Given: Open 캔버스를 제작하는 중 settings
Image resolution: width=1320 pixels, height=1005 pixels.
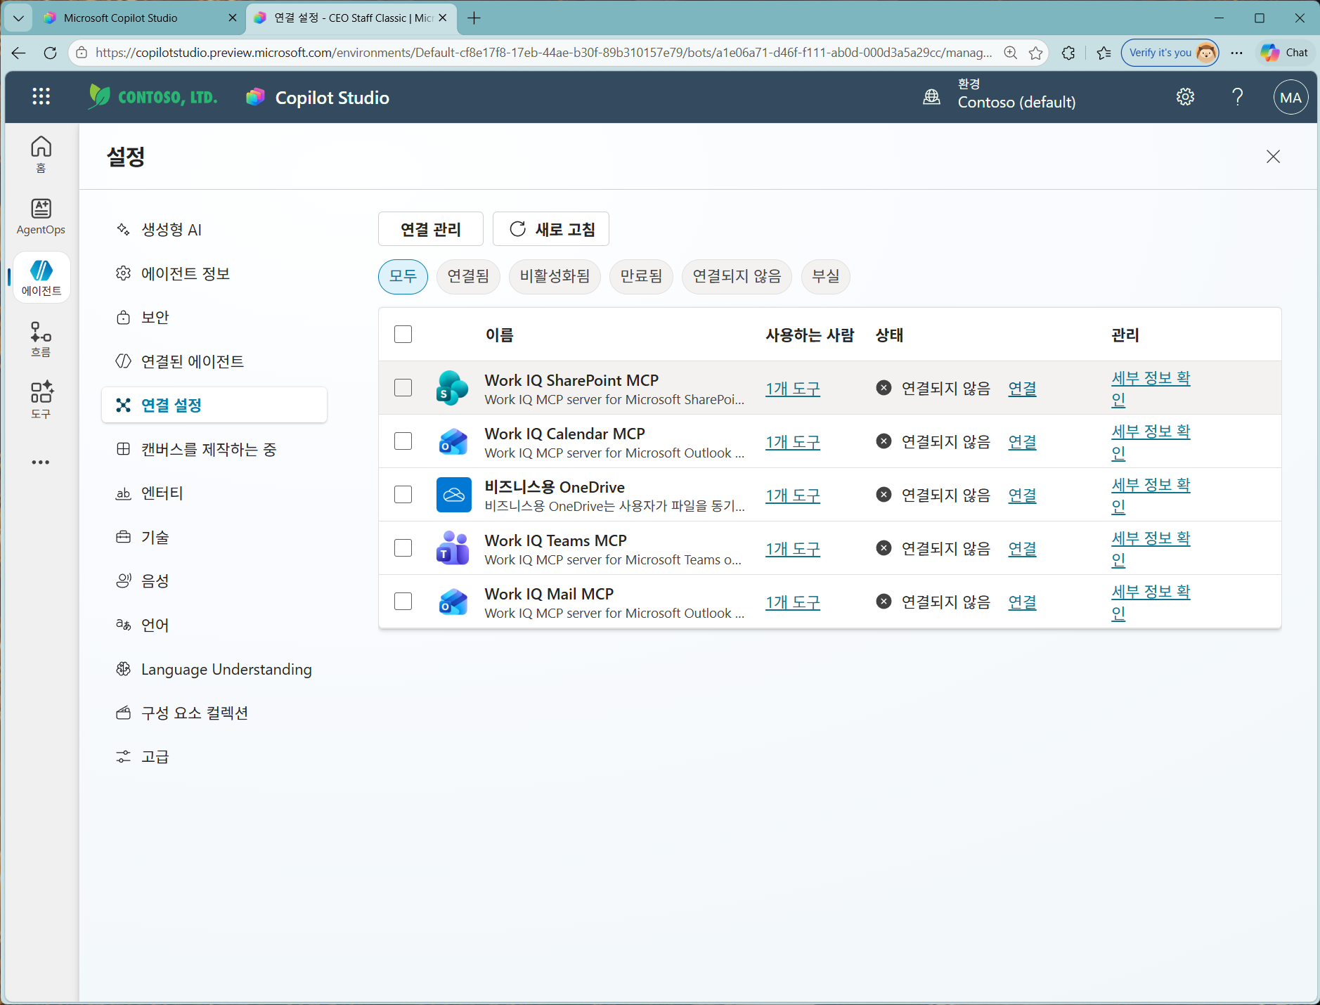Looking at the screenshot, I should pos(214,449).
